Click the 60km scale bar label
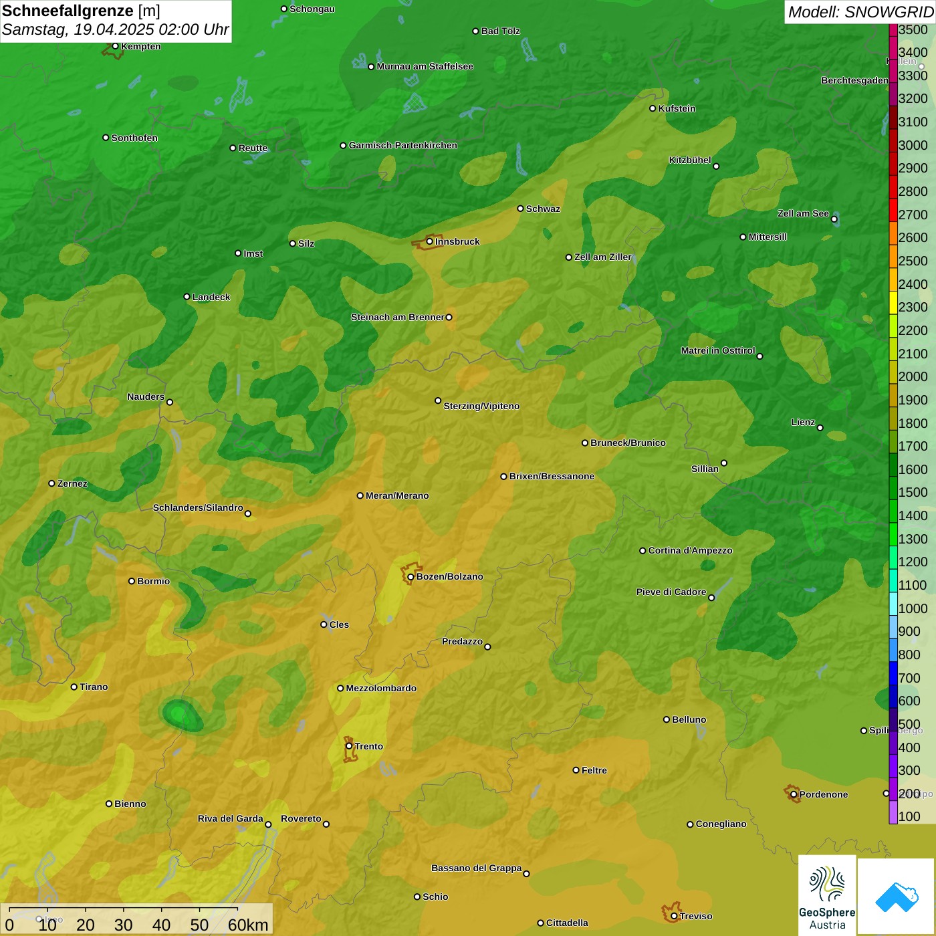The width and height of the screenshot is (936, 936). (x=248, y=925)
